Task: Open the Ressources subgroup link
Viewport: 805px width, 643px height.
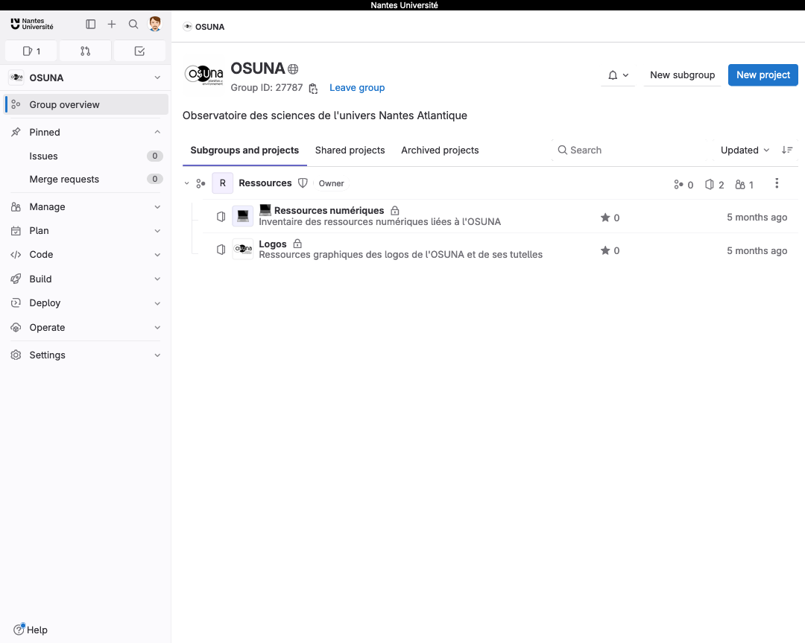Action: [x=265, y=183]
